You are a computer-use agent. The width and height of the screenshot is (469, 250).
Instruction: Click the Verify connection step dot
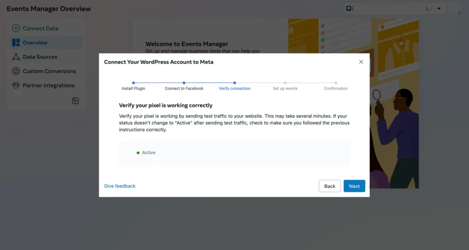234,83
